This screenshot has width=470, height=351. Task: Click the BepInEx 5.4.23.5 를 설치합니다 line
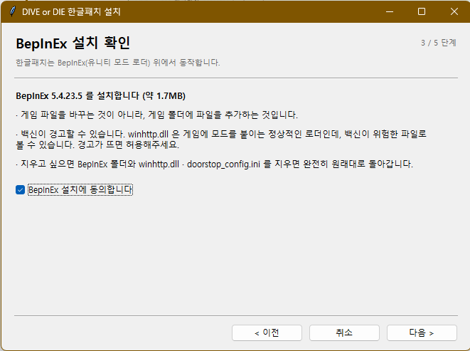[x=101, y=96]
